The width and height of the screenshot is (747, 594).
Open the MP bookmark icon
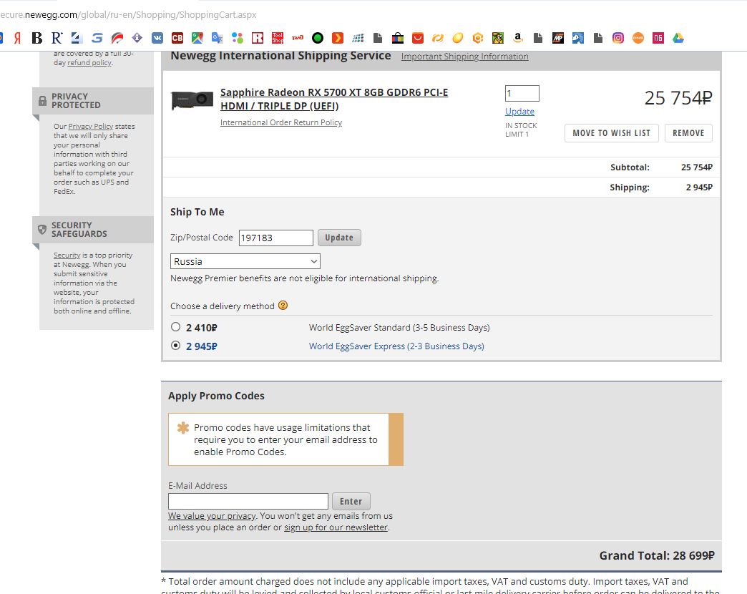tap(558, 38)
